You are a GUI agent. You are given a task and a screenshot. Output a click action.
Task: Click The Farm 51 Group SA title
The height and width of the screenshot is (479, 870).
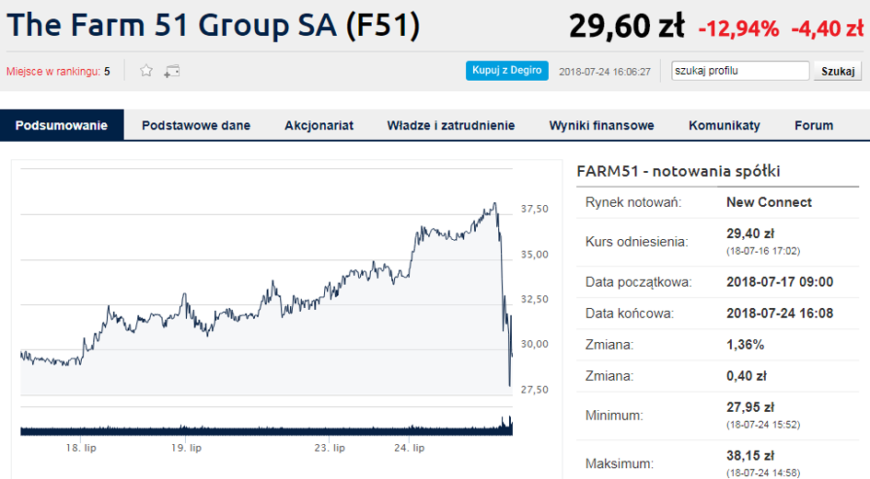[x=214, y=26]
